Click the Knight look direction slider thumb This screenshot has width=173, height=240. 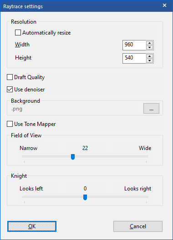pos(85,197)
